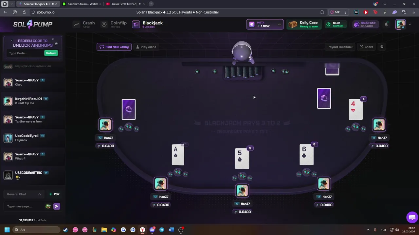Screen dimensions: 419x235
Task: Click the profile avatar in header
Action: (401, 24)
